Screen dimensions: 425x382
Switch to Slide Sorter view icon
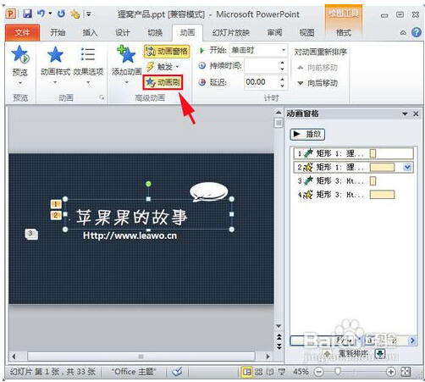[x=258, y=372]
